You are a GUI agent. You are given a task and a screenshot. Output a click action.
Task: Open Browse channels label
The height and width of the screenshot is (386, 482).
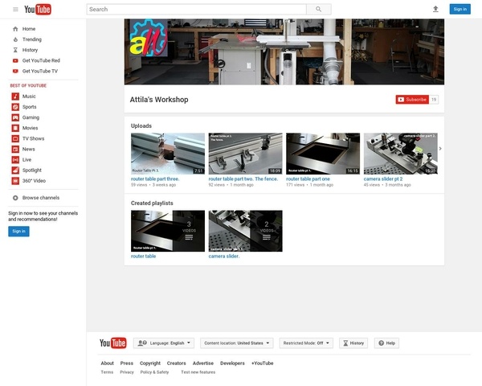click(41, 198)
